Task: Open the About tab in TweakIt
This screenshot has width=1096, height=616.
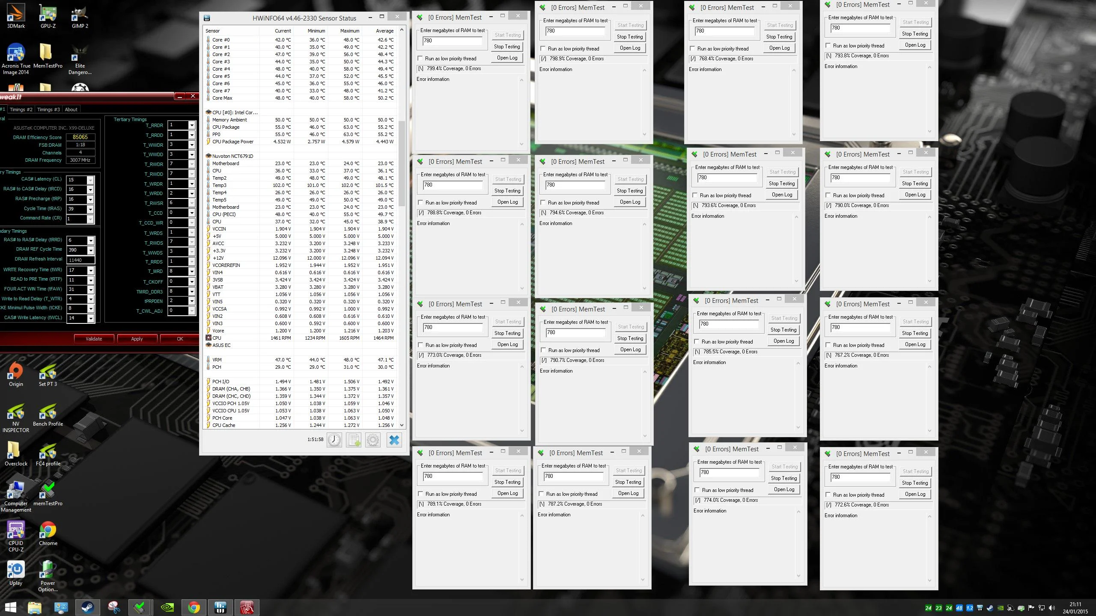Action: [71, 110]
